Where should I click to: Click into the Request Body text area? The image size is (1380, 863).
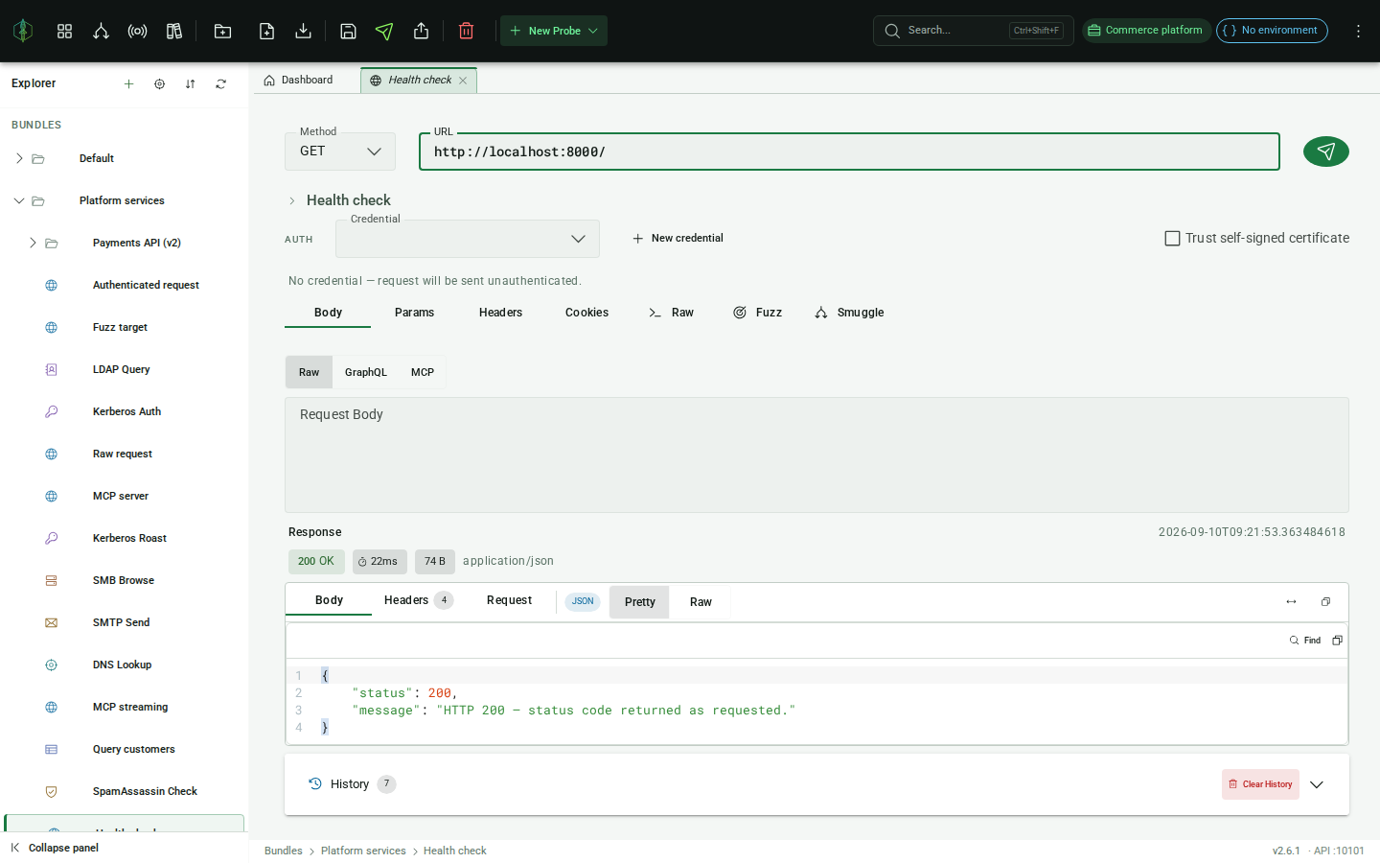[x=816, y=455]
